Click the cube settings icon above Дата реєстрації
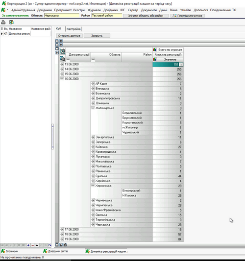Screen dimensions: 245x261 pos(63,51)
